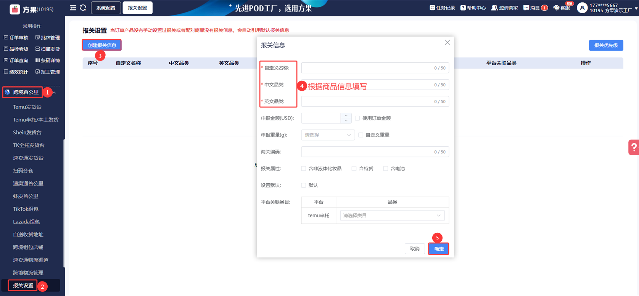Open 报工管理 shortcut
This screenshot has width=639, height=296.
pyautogui.click(x=48, y=72)
